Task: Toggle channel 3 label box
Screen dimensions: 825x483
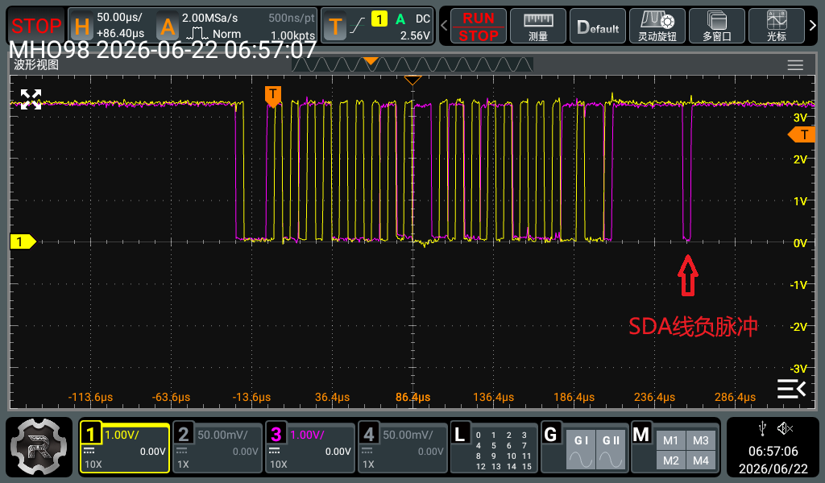Action: 276,434
